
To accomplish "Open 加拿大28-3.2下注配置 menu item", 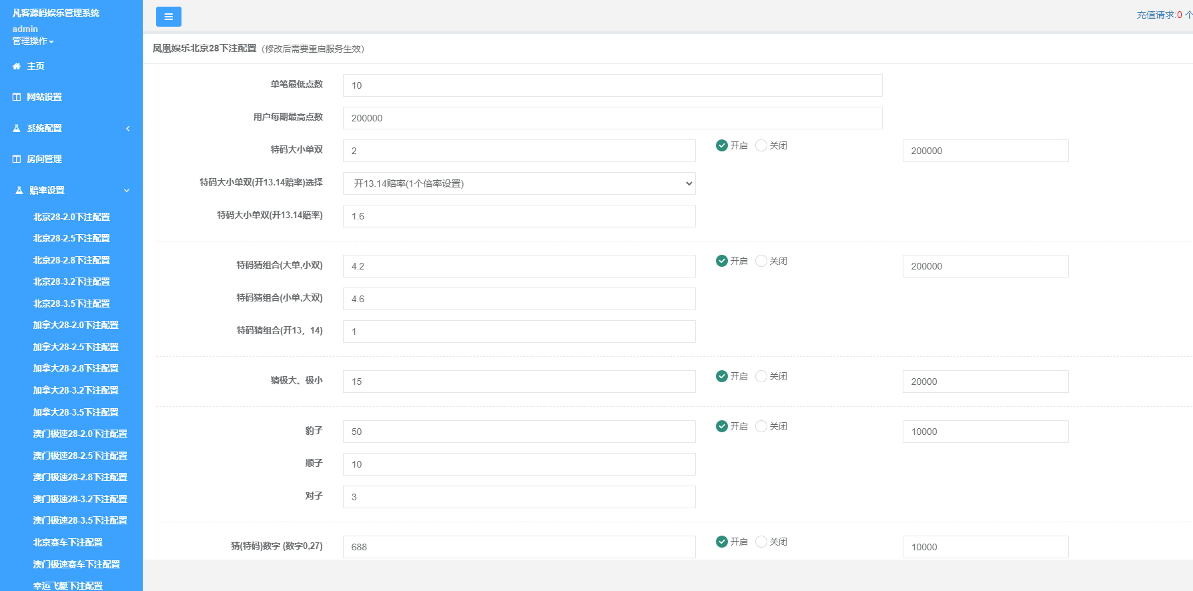I will (x=75, y=391).
